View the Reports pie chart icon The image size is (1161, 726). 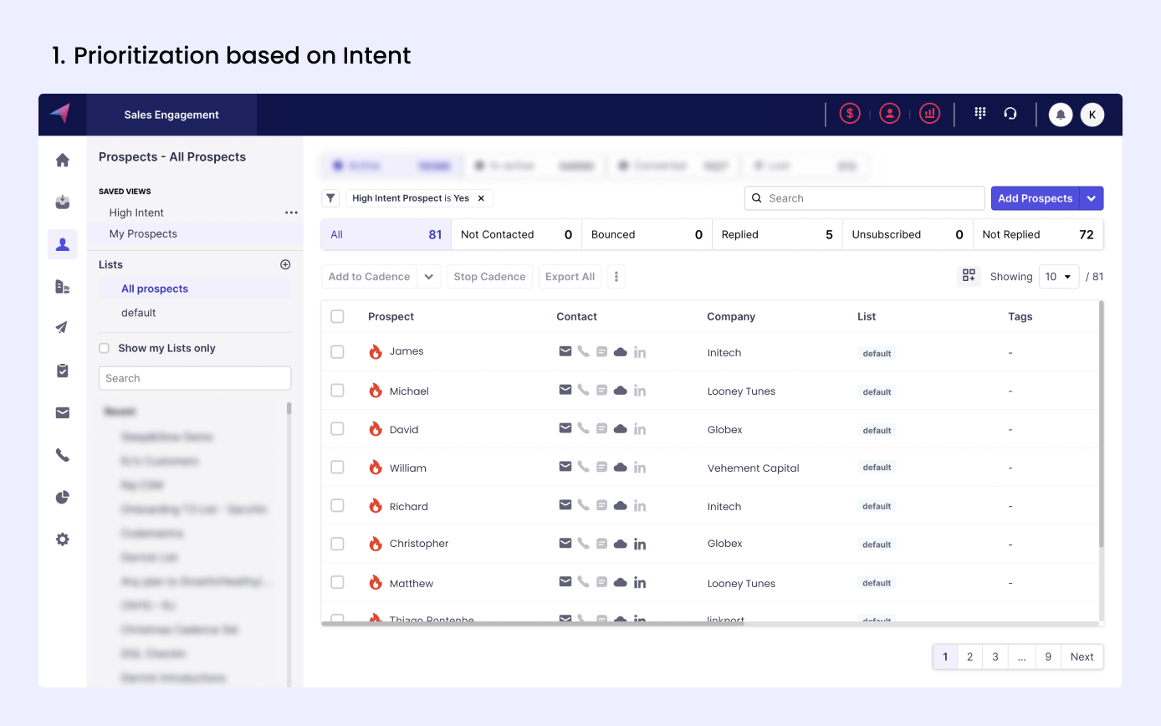(x=62, y=497)
